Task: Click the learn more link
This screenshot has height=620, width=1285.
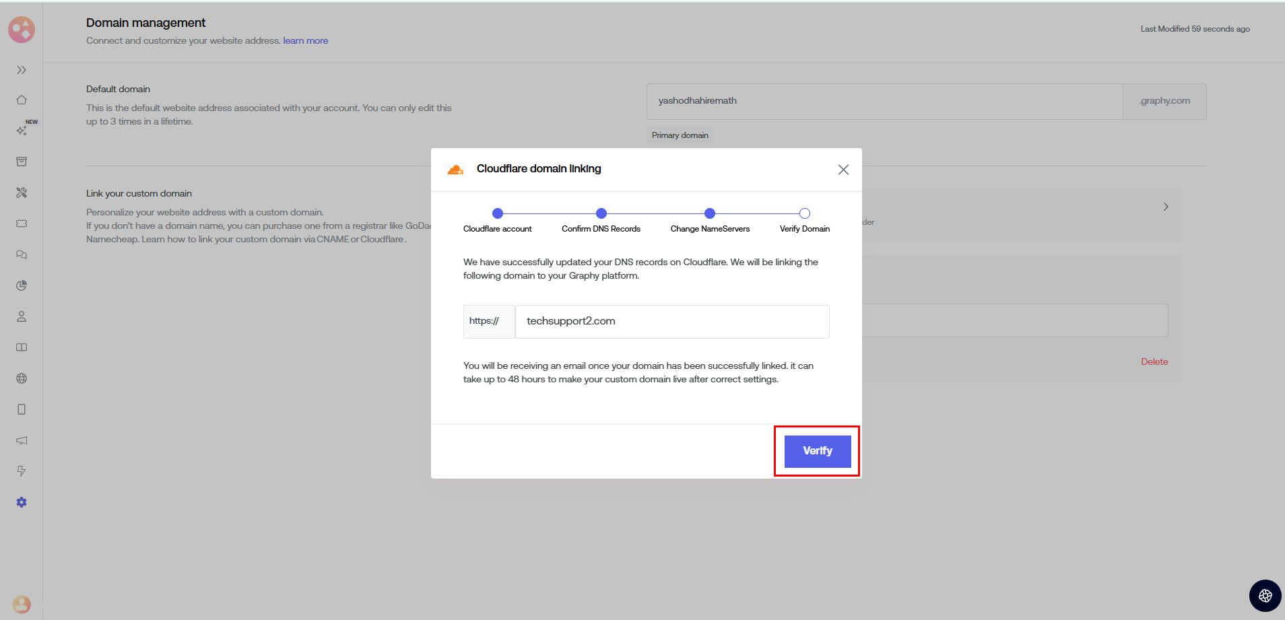Action: [x=305, y=41]
